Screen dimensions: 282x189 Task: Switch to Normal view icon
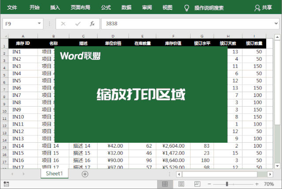click(165, 184)
